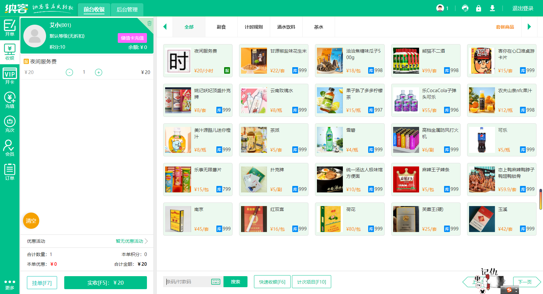
Task: Open on-screen keyboard icon in barcode field
Action: [216, 282]
